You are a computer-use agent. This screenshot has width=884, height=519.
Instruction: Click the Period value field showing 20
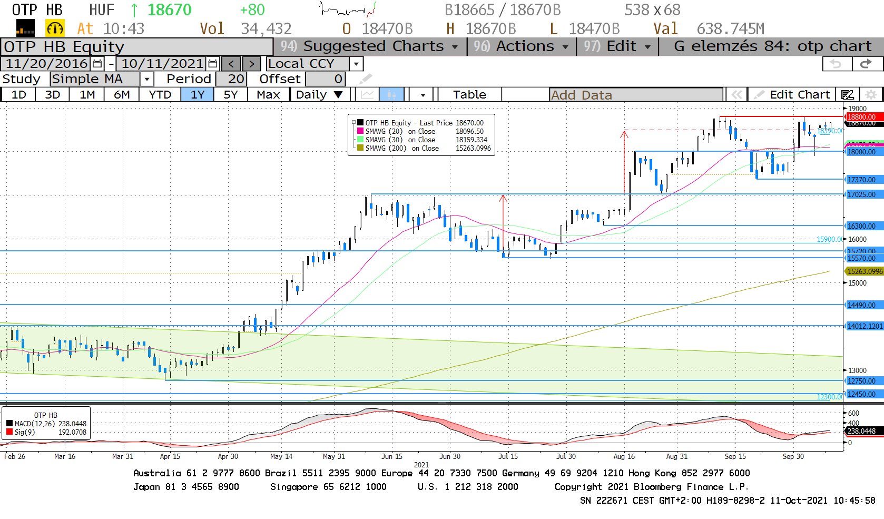pyautogui.click(x=230, y=79)
